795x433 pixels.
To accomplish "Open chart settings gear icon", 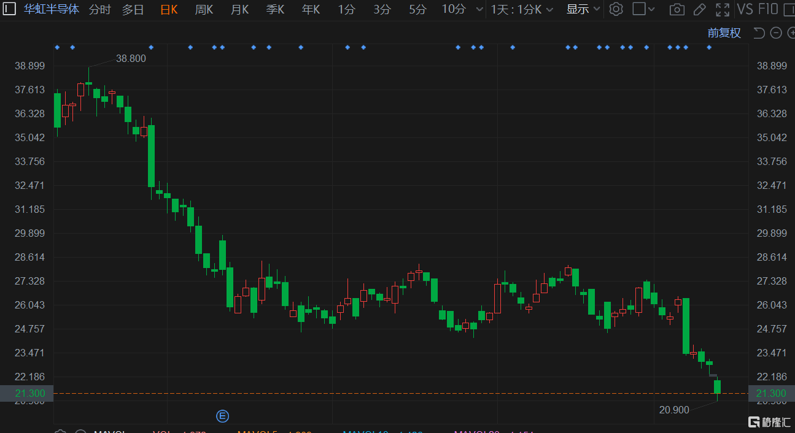I will pyautogui.click(x=616, y=9).
